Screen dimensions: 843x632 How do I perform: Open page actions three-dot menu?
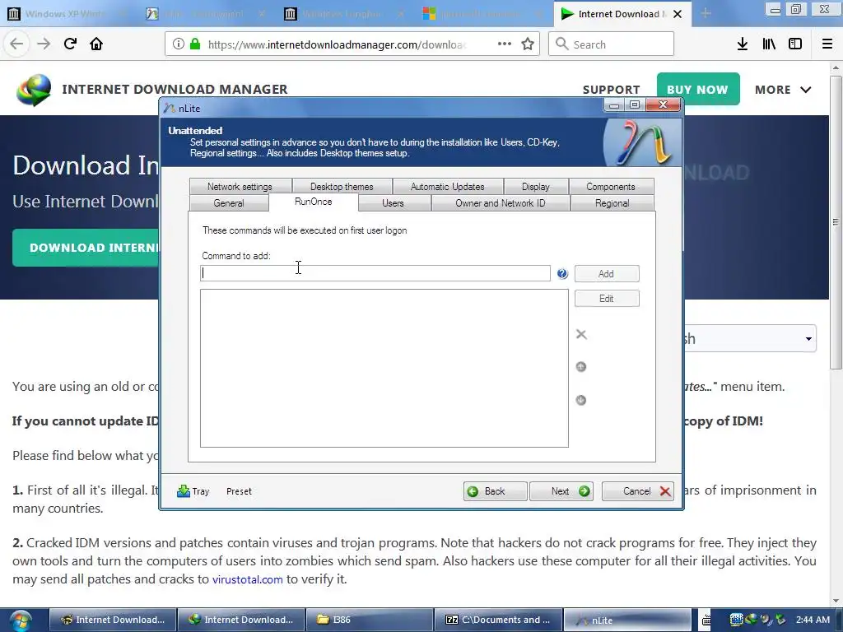(x=505, y=44)
